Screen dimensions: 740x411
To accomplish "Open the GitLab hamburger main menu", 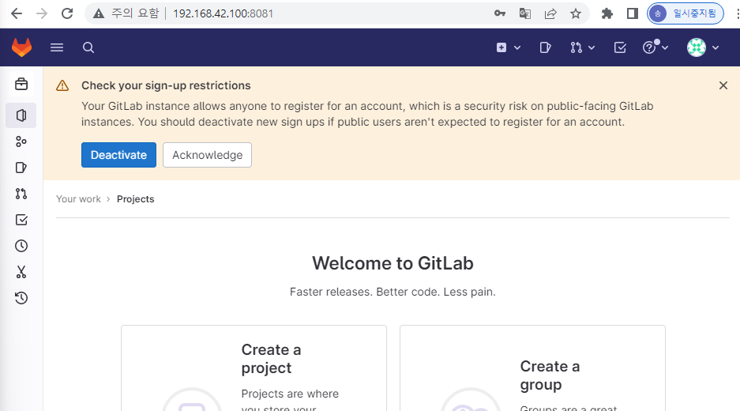I will coord(57,47).
